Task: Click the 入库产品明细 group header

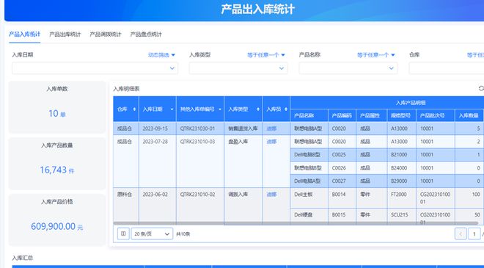Action: [x=411, y=103]
